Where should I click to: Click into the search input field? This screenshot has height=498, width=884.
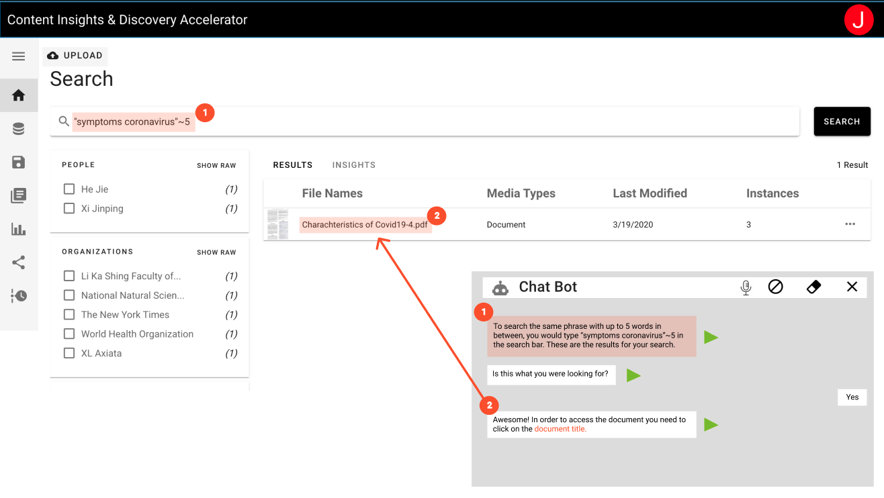click(425, 121)
